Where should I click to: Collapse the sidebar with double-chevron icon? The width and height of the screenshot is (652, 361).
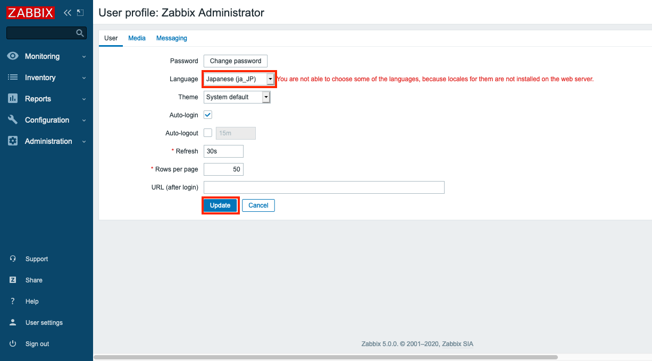pyautogui.click(x=67, y=13)
